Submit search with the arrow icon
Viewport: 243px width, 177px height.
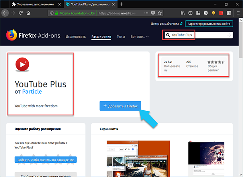tap(229, 35)
